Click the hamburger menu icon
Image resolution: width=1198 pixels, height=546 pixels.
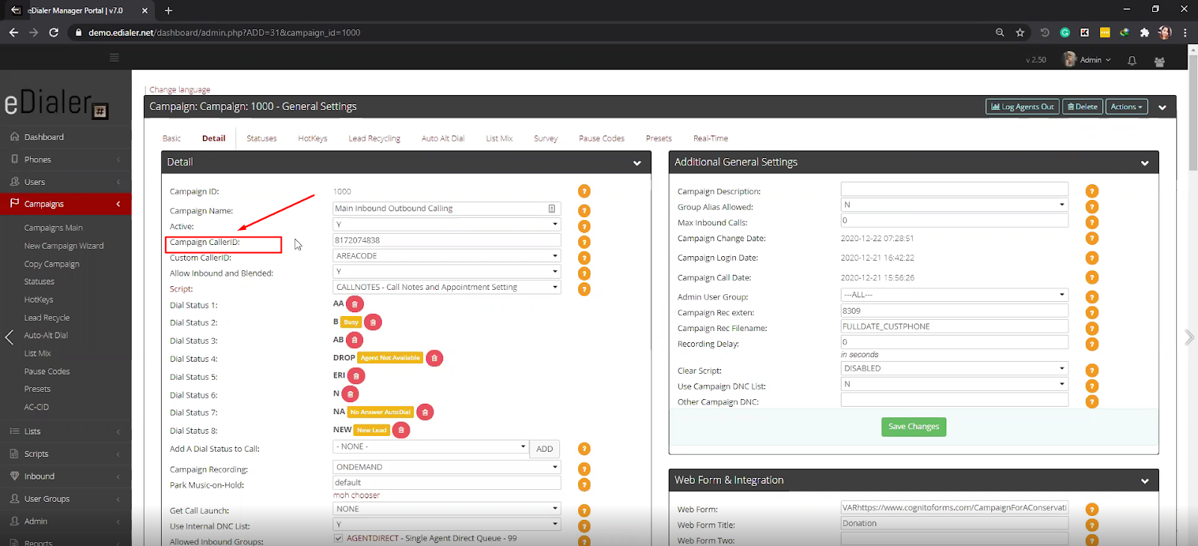coord(114,58)
